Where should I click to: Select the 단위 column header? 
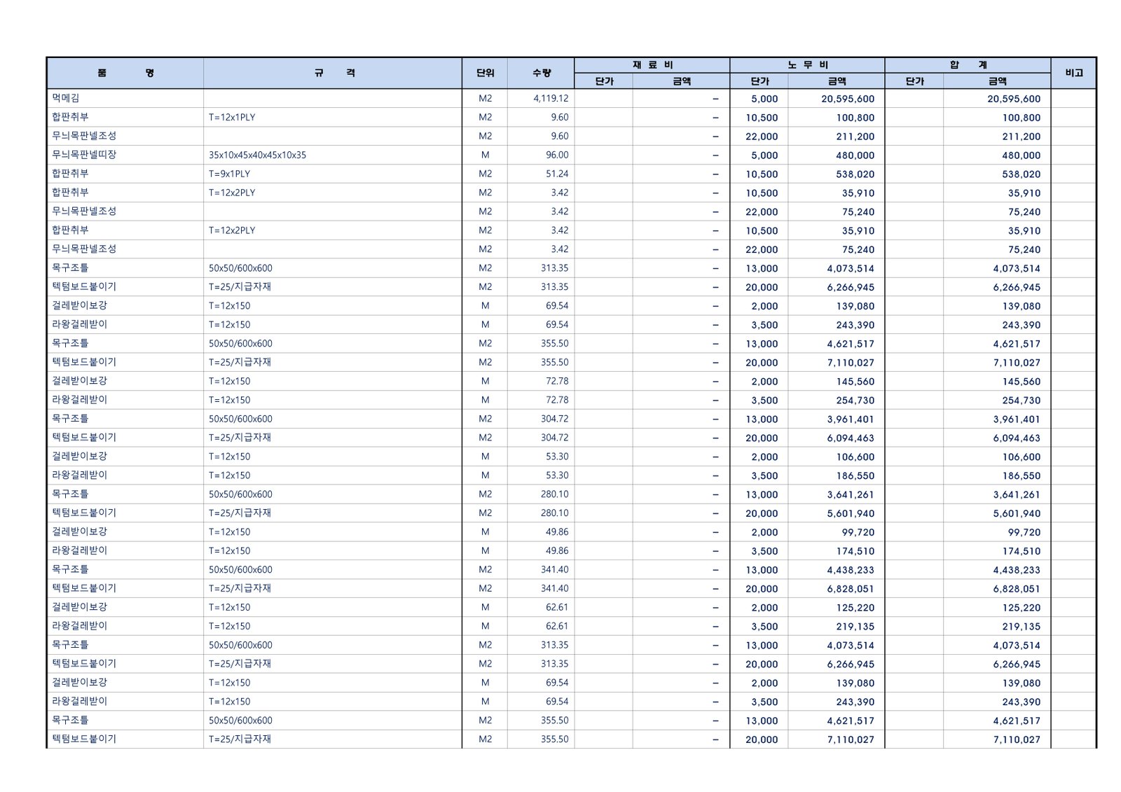coord(485,73)
